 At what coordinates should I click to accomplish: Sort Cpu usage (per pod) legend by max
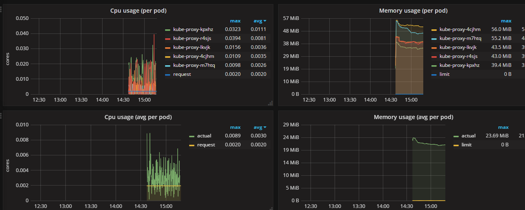click(x=235, y=21)
